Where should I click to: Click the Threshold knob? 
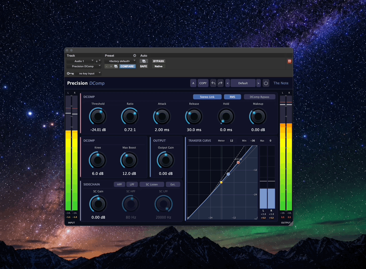click(x=98, y=116)
